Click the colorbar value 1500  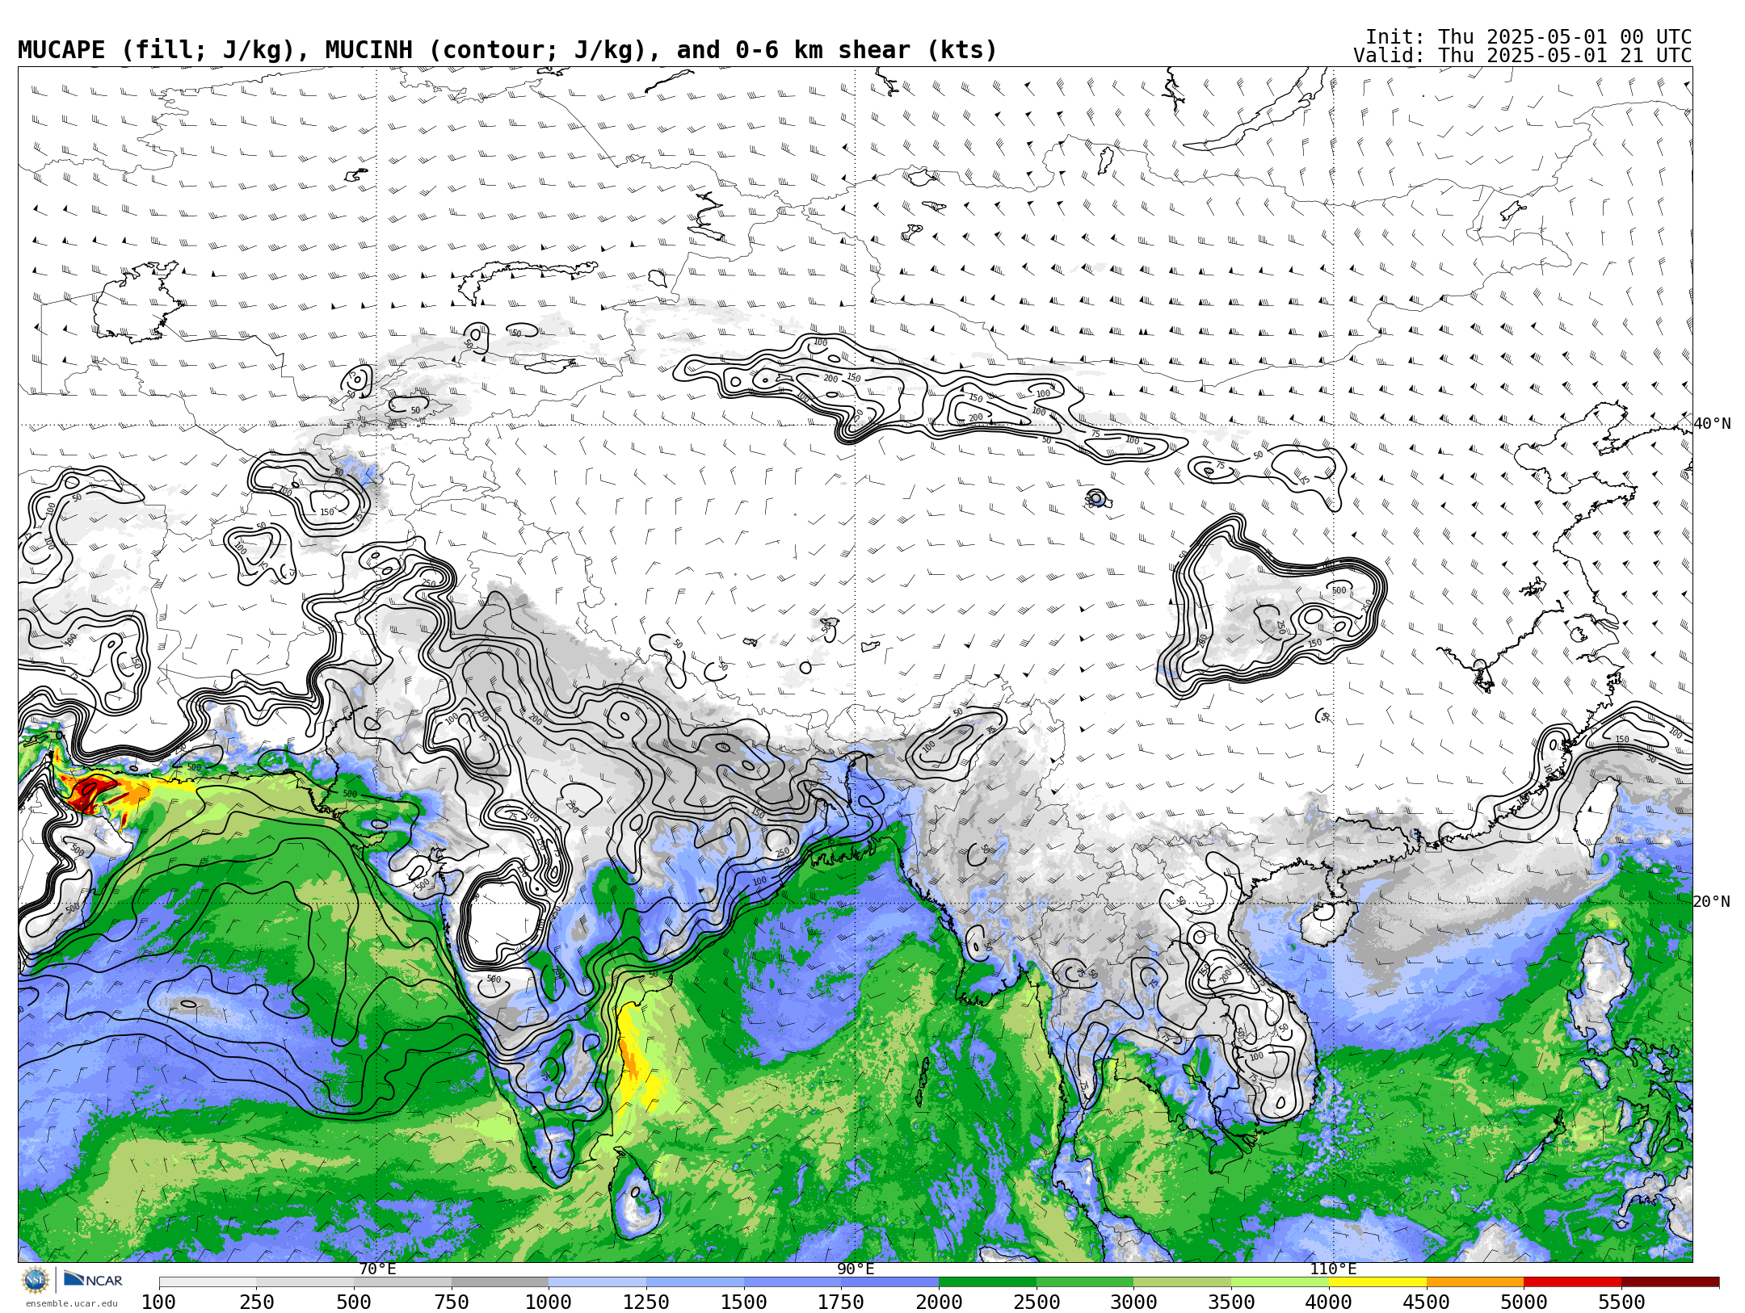tap(744, 1303)
